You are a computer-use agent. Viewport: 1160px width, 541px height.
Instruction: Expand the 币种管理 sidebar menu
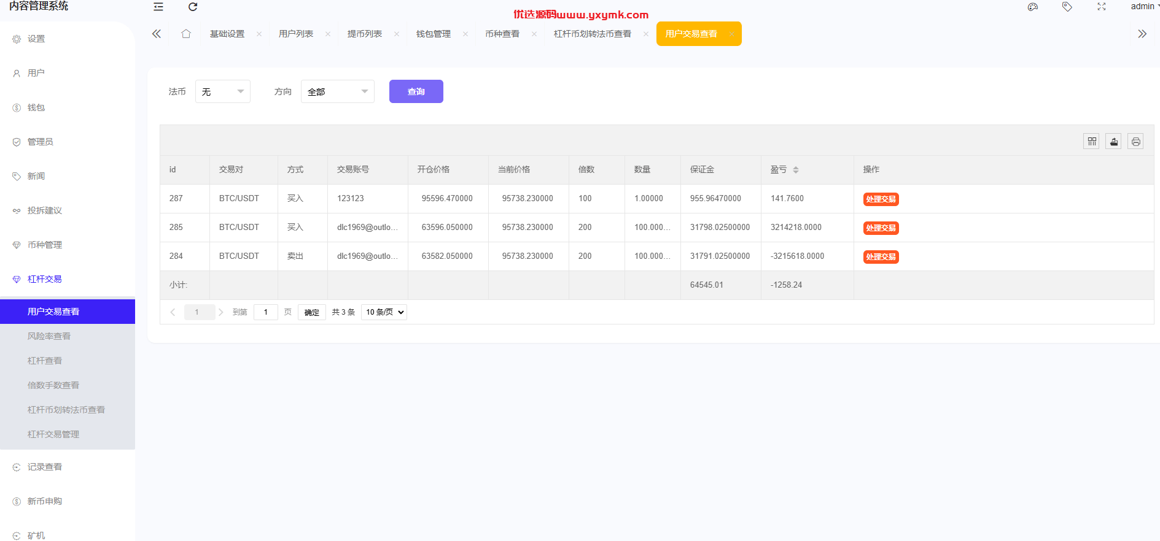[x=68, y=245]
